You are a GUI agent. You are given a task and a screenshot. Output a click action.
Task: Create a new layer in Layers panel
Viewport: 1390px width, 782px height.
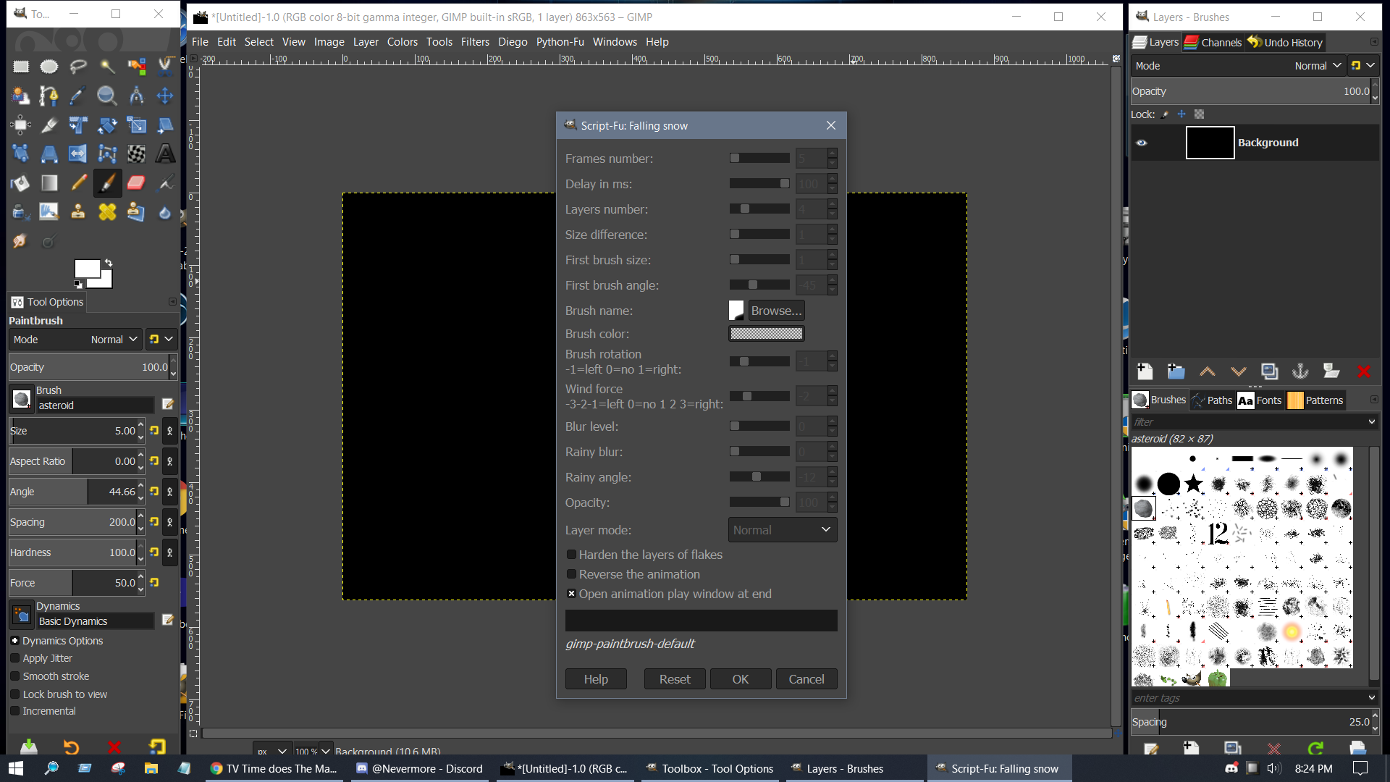click(1145, 371)
